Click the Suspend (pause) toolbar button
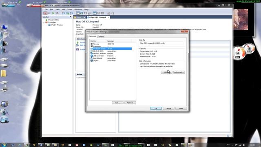Screen dimensions: 261x147 tap(49, 13)
